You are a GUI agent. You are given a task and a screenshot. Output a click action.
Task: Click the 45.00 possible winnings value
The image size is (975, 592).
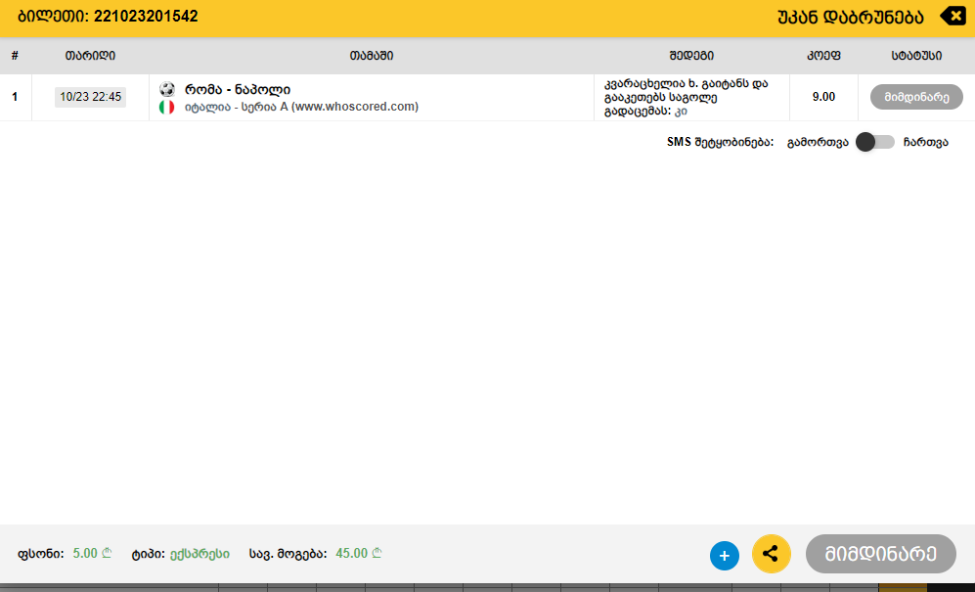coord(359,554)
